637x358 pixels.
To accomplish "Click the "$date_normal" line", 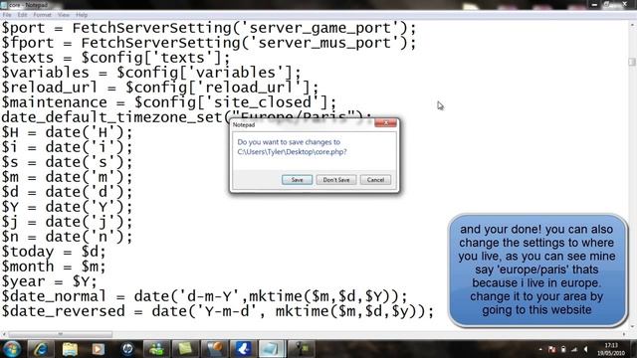I will click(x=204, y=296).
